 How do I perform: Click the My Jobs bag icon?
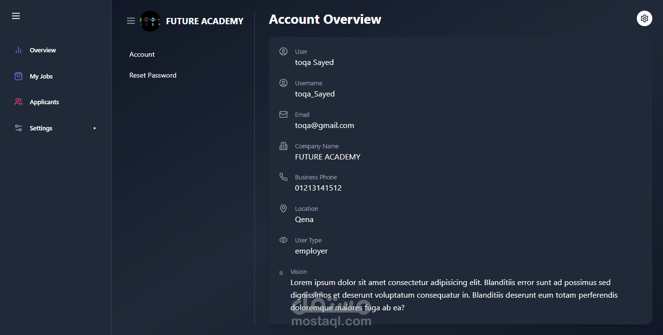click(x=18, y=76)
